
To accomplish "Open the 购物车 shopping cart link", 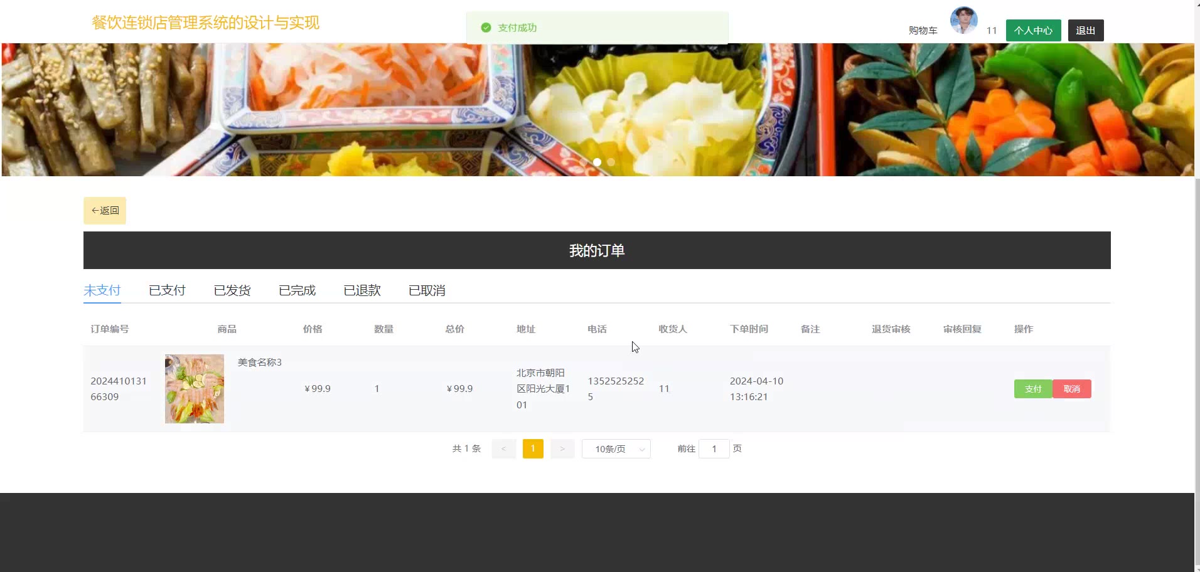I will pyautogui.click(x=923, y=31).
